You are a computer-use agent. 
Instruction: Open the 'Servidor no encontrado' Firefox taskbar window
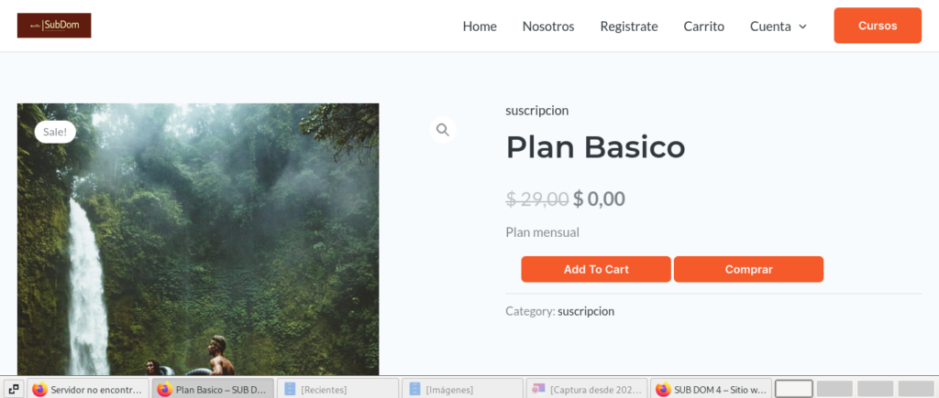point(89,389)
